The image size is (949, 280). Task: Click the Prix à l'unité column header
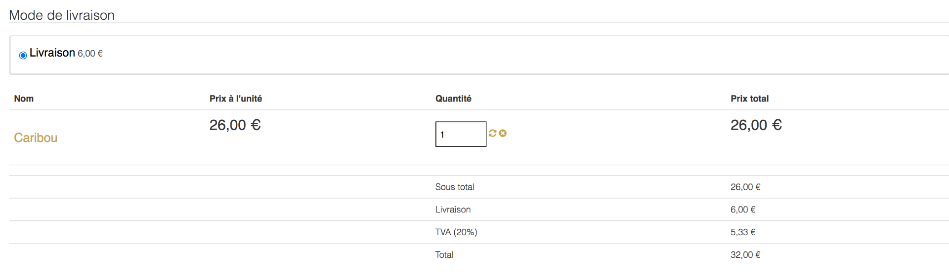pyautogui.click(x=235, y=99)
